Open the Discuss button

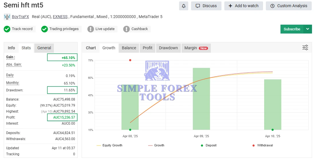[206, 6]
